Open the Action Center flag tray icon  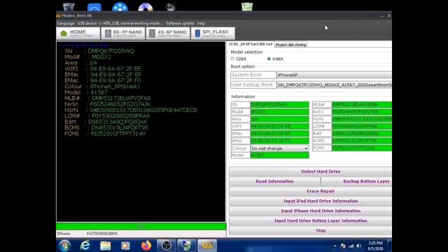343,246
